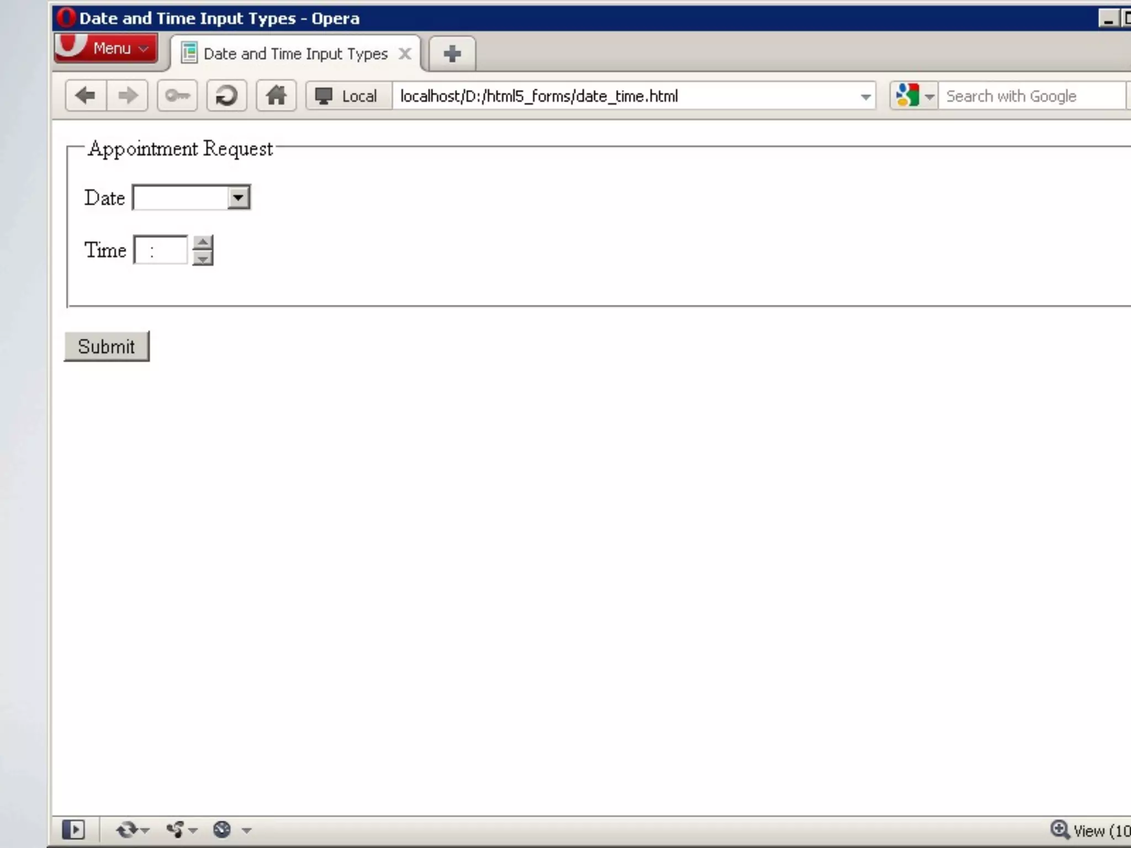Increase the Time value with up spinner

pos(203,243)
